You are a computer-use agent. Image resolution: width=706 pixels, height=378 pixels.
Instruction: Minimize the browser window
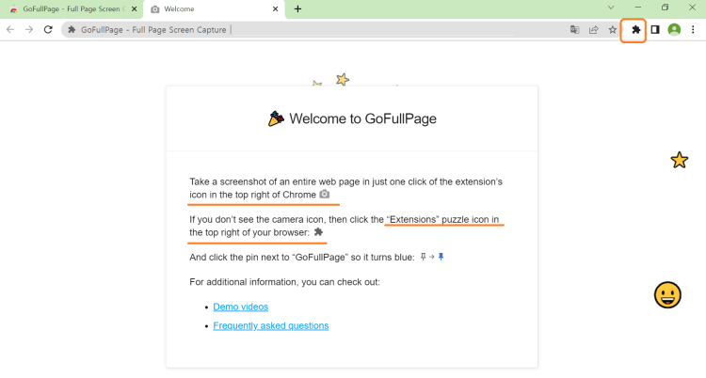click(x=638, y=8)
